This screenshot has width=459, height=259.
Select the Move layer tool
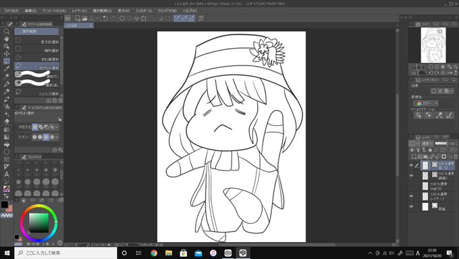tap(7, 53)
